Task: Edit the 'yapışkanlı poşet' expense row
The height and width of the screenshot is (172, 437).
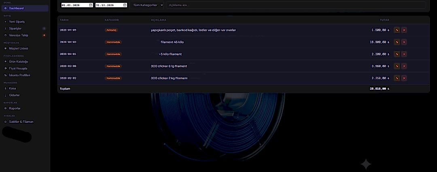Action: (397, 30)
